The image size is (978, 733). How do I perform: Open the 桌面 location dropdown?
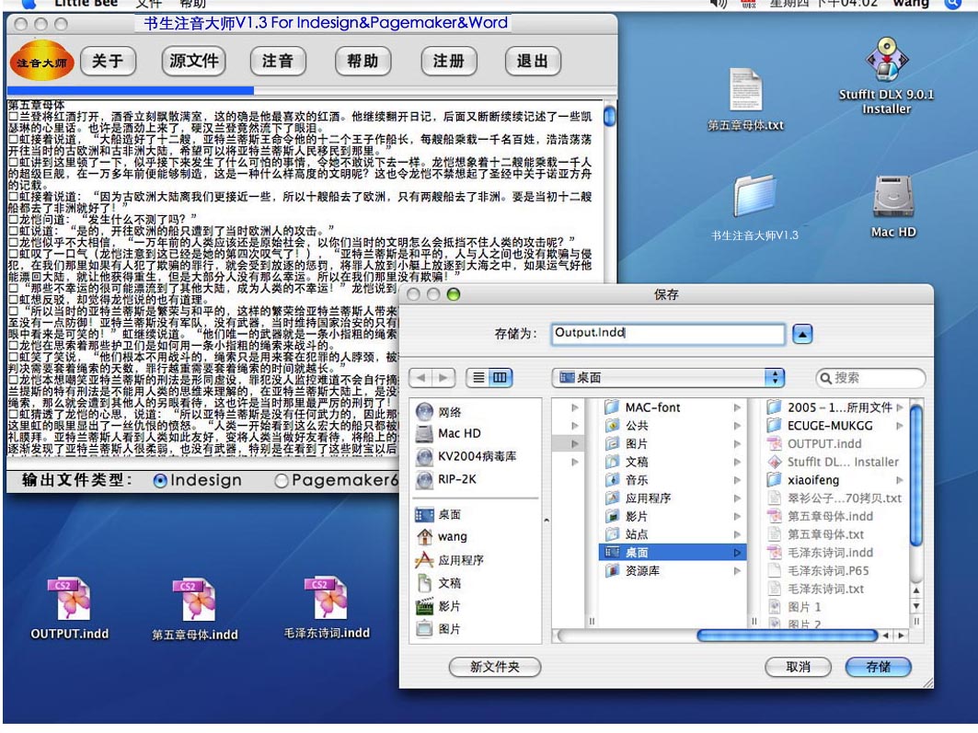(x=668, y=378)
